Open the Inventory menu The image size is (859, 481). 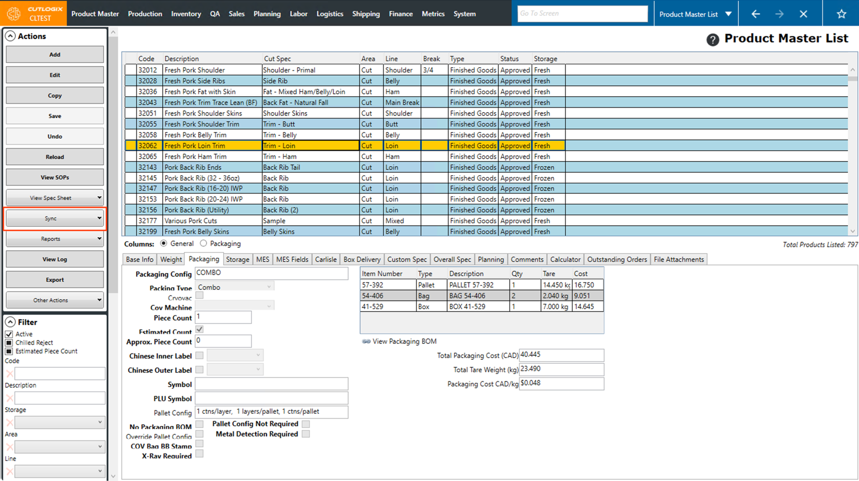(x=186, y=14)
